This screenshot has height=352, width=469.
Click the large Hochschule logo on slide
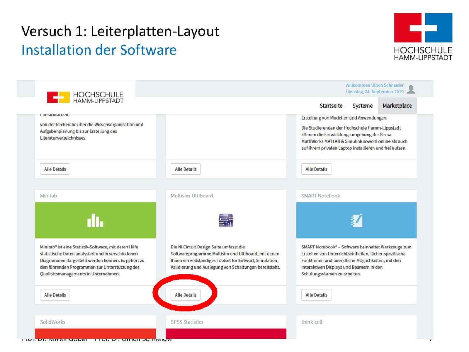pyautogui.click(x=423, y=36)
